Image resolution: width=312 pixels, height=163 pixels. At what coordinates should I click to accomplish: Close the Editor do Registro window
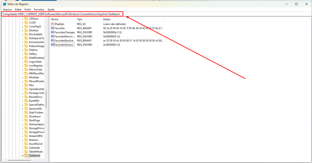(307, 4)
